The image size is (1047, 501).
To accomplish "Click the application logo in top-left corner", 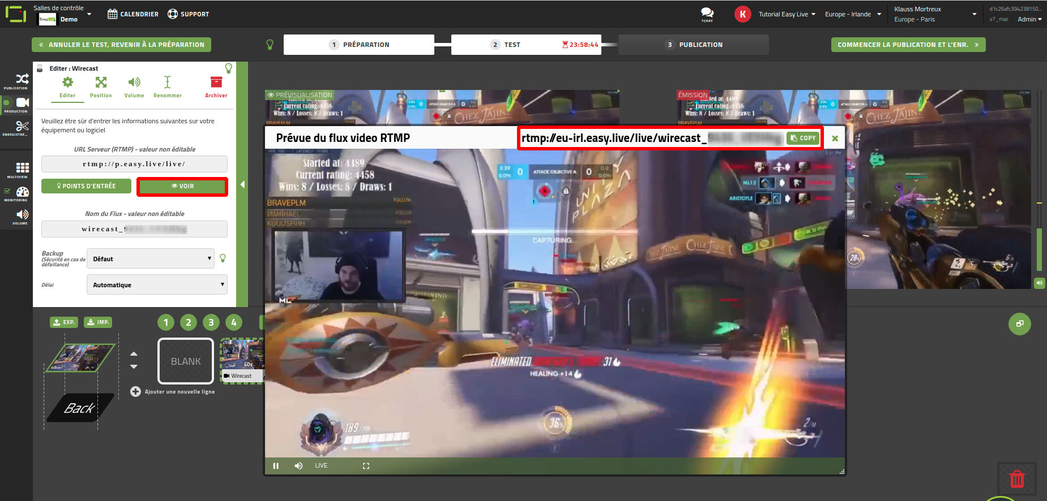I will [x=16, y=14].
